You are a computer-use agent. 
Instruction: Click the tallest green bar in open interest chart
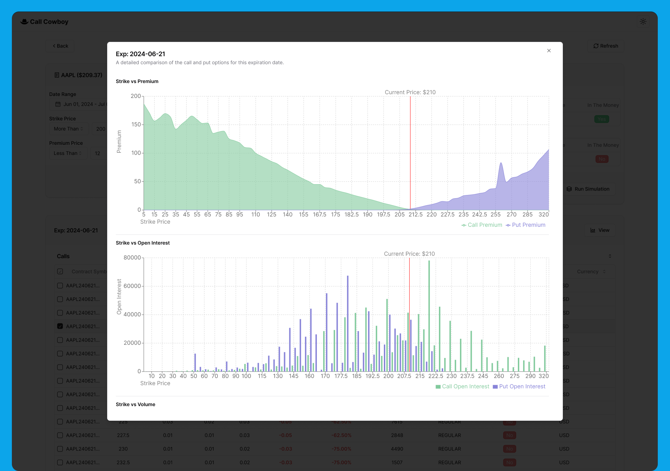(429, 316)
